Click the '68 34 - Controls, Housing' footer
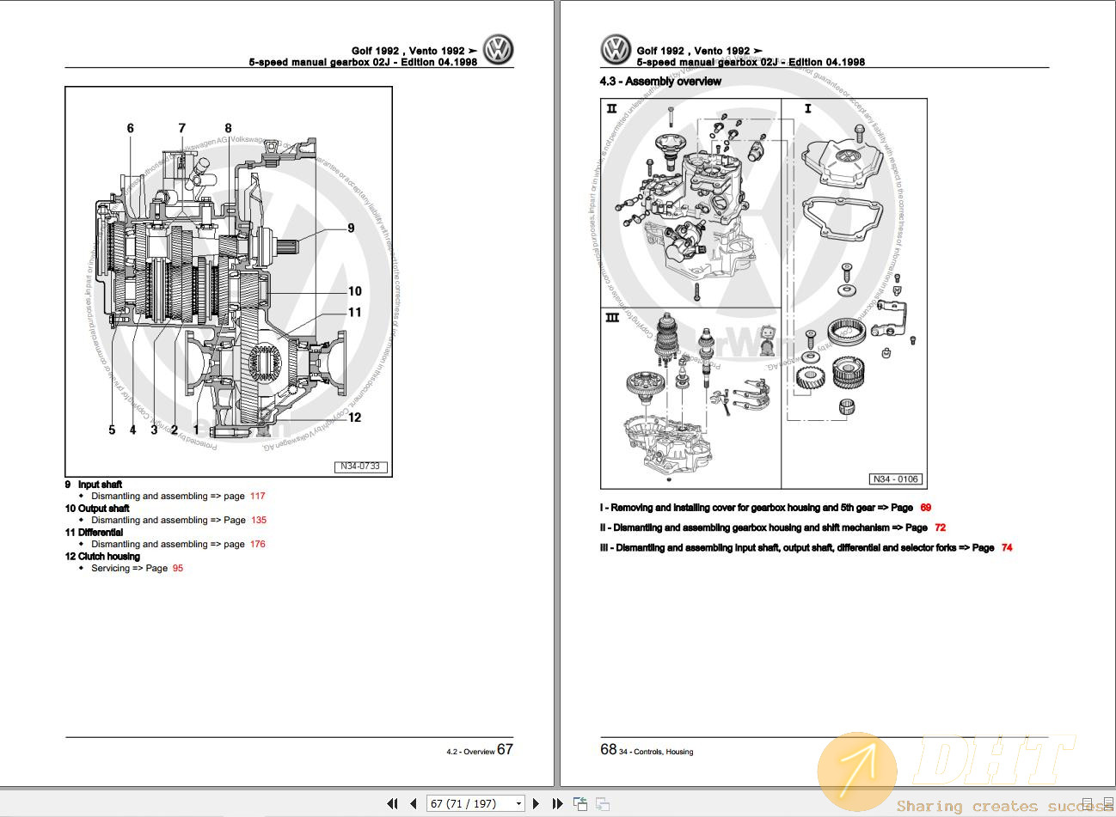The width and height of the screenshot is (1116, 817). click(x=647, y=750)
